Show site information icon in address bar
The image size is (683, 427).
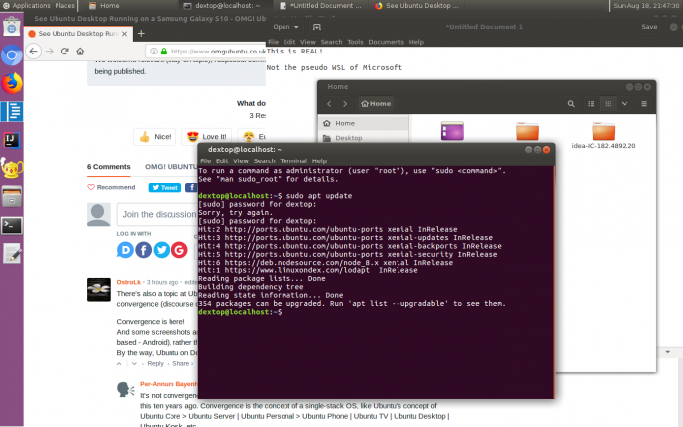154,51
